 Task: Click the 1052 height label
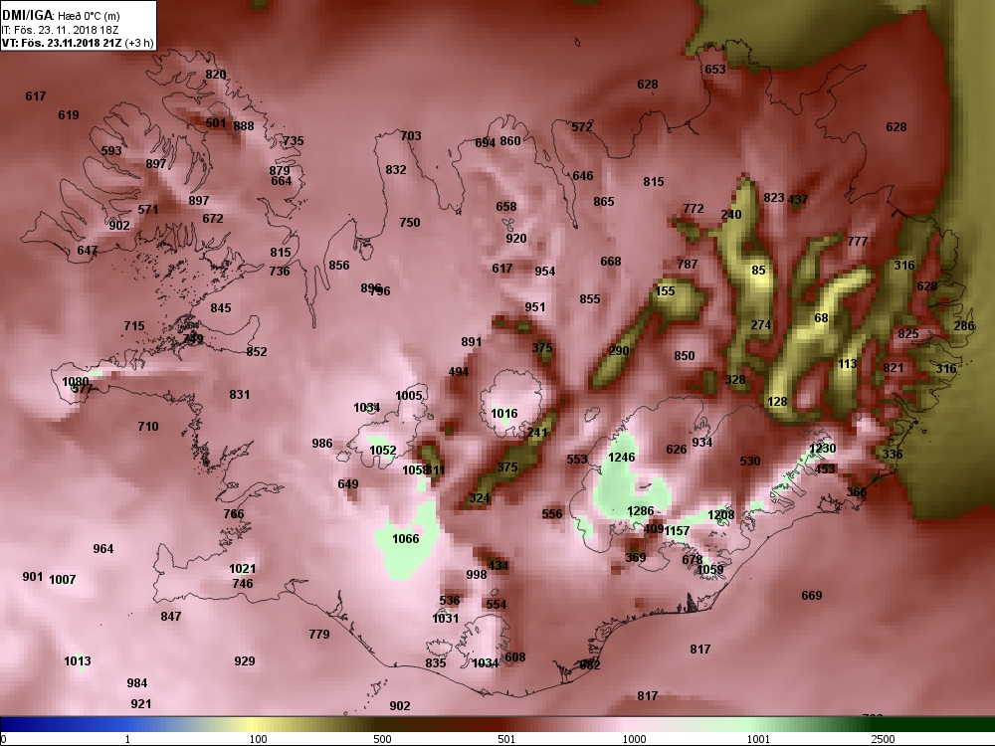click(x=383, y=451)
